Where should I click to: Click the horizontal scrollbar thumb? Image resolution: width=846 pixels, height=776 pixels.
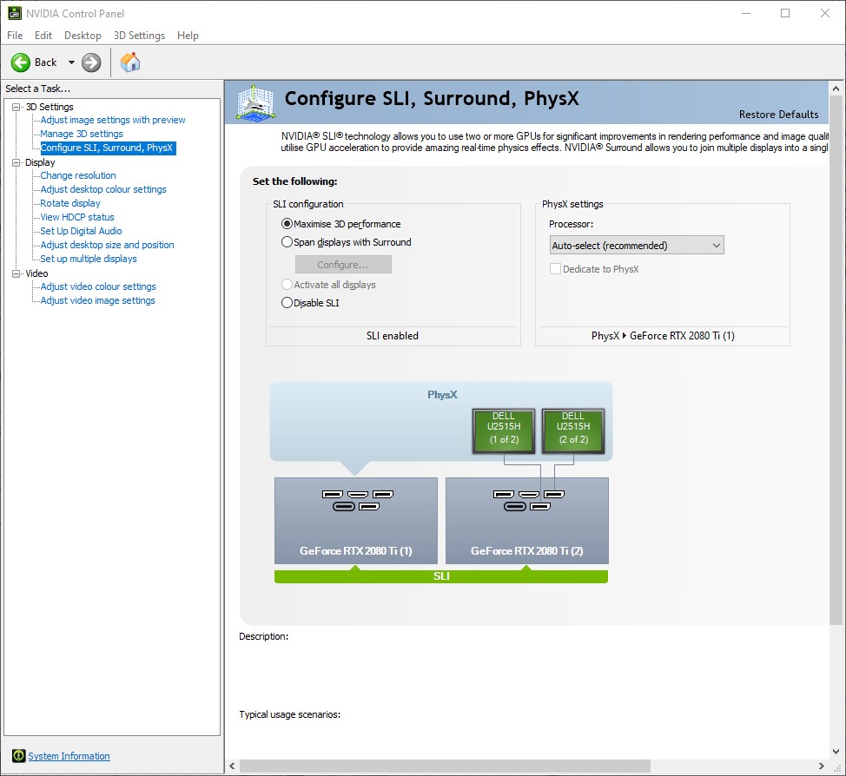click(x=445, y=766)
